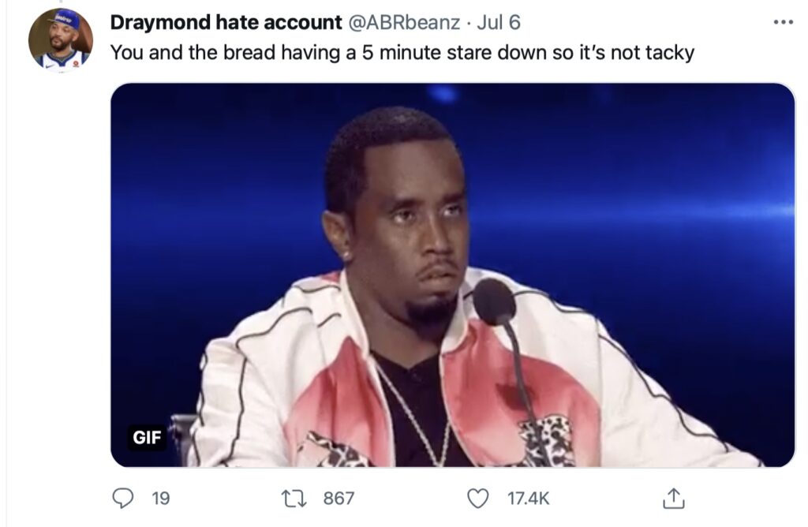Open the share tweet icon
This screenshot has width=808, height=527.
point(673,498)
